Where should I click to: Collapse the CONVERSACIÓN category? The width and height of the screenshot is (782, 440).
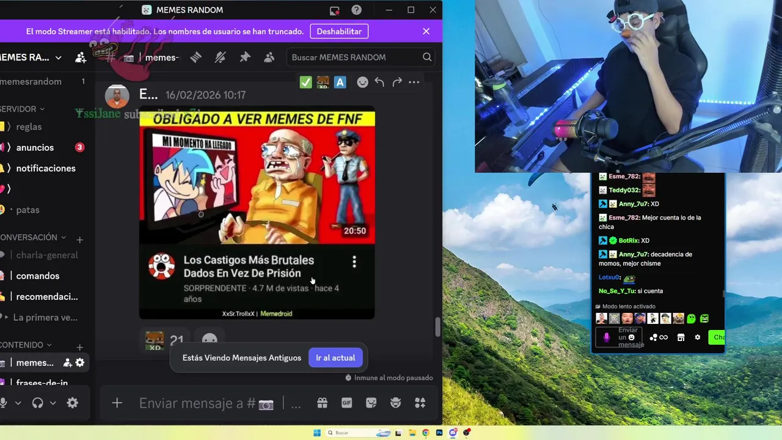[33, 237]
